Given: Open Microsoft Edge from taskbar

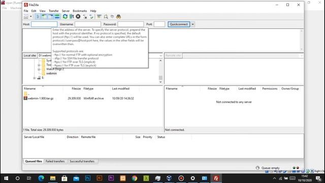Looking at the screenshot, I should click(x=41, y=178).
